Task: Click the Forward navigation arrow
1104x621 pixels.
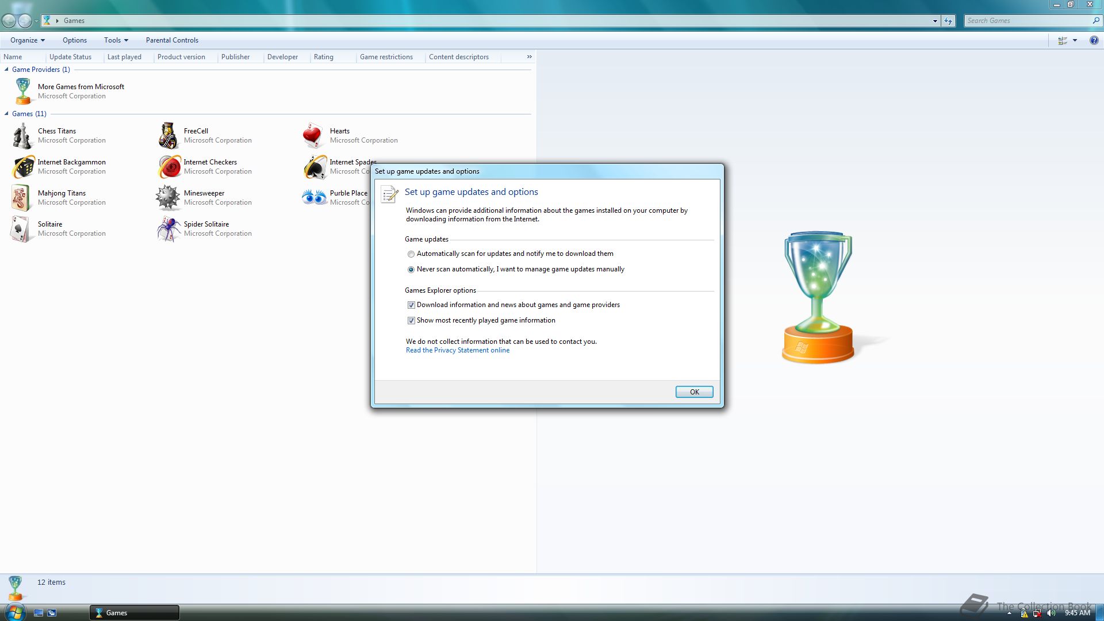Action: pyautogui.click(x=25, y=21)
